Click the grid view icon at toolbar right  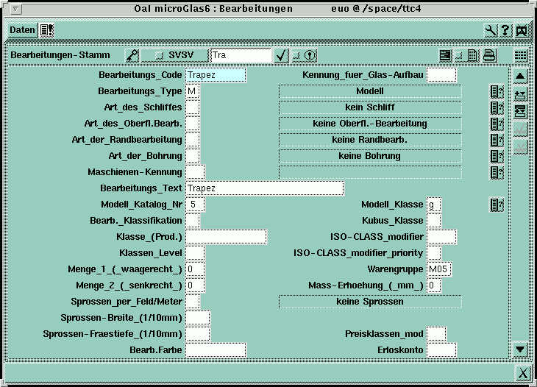pos(520,55)
